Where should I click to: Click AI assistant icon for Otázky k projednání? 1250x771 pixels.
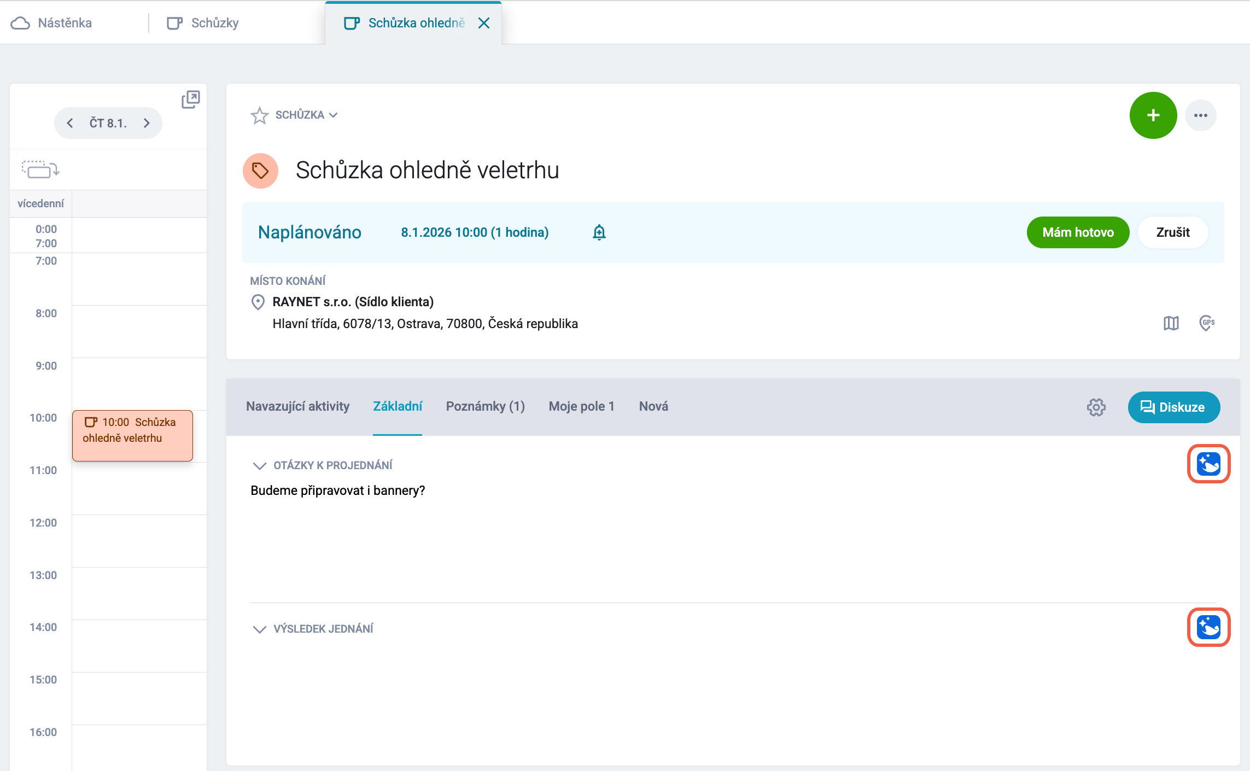pos(1208,464)
